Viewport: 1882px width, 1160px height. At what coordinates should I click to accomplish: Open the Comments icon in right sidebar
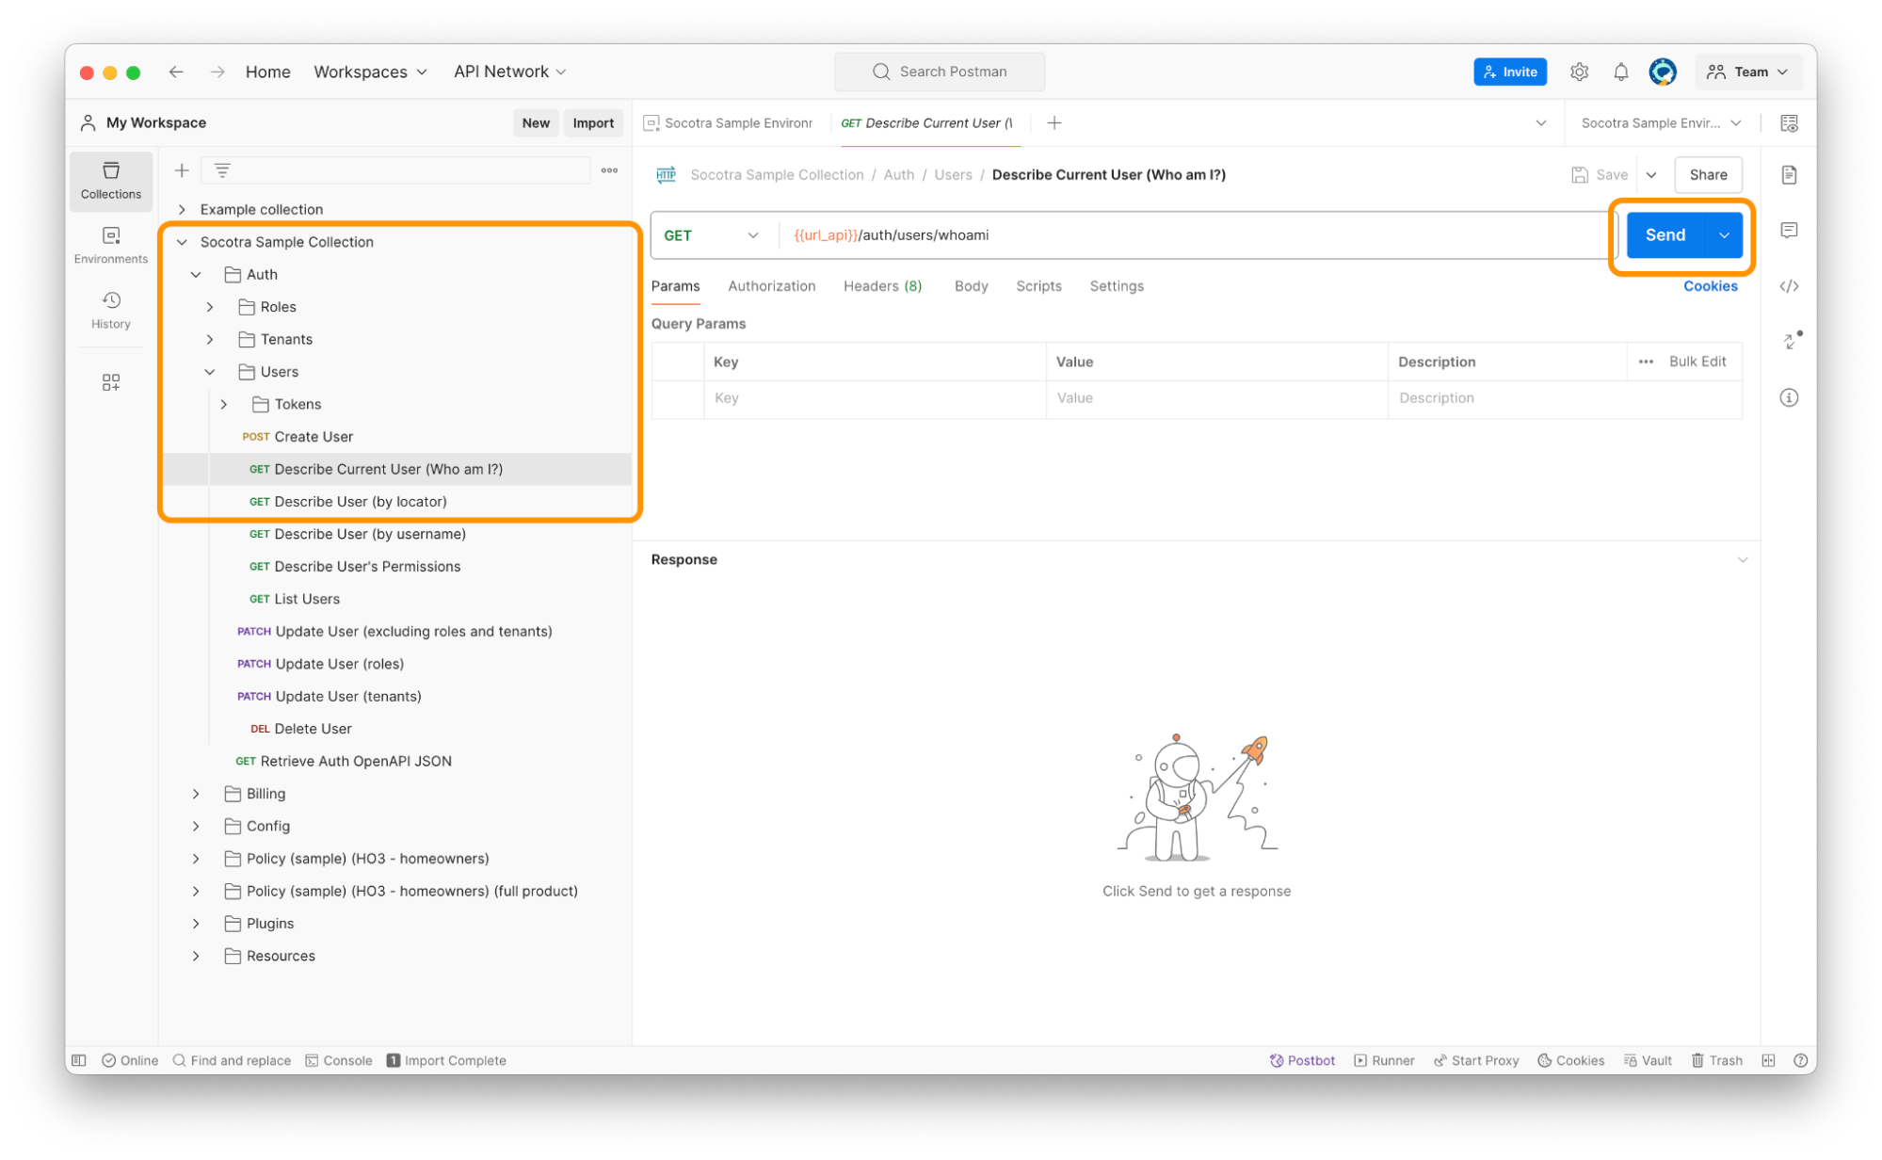pyautogui.click(x=1789, y=231)
